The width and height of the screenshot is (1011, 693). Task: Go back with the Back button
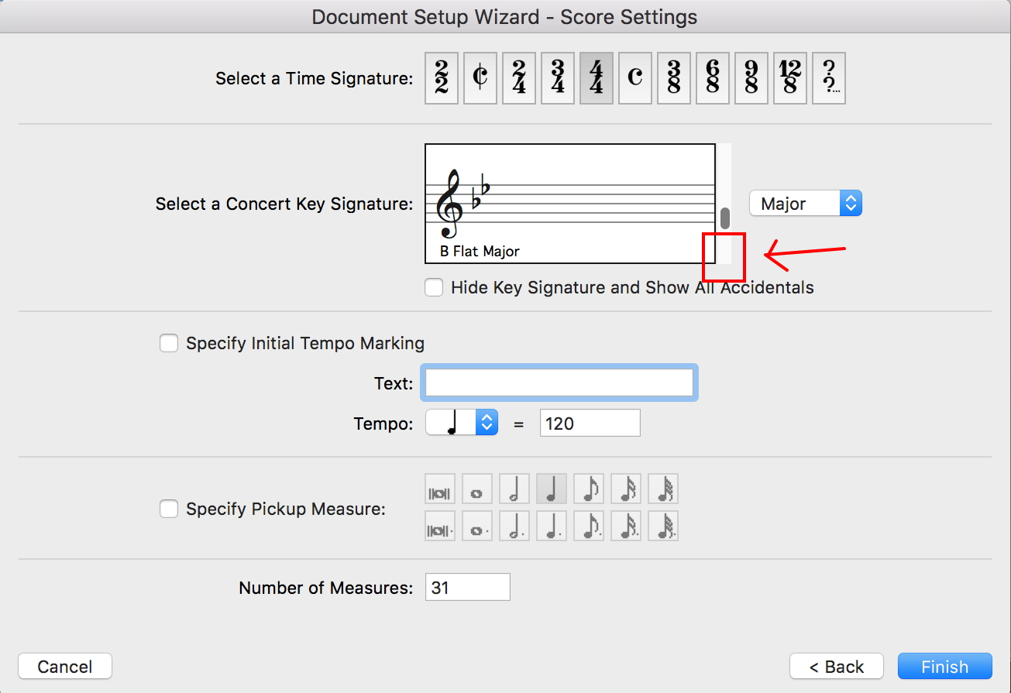[837, 667]
